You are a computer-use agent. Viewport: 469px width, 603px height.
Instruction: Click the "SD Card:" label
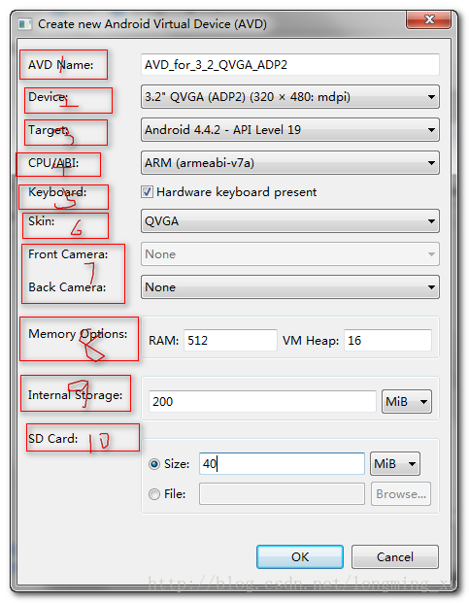(53, 438)
